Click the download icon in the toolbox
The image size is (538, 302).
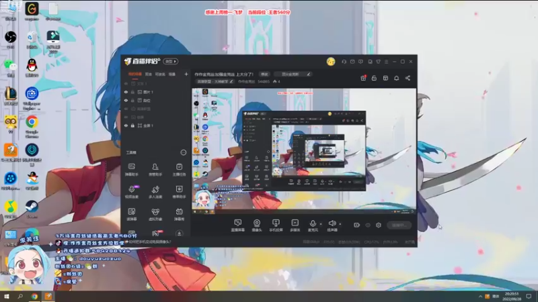(x=179, y=233)
